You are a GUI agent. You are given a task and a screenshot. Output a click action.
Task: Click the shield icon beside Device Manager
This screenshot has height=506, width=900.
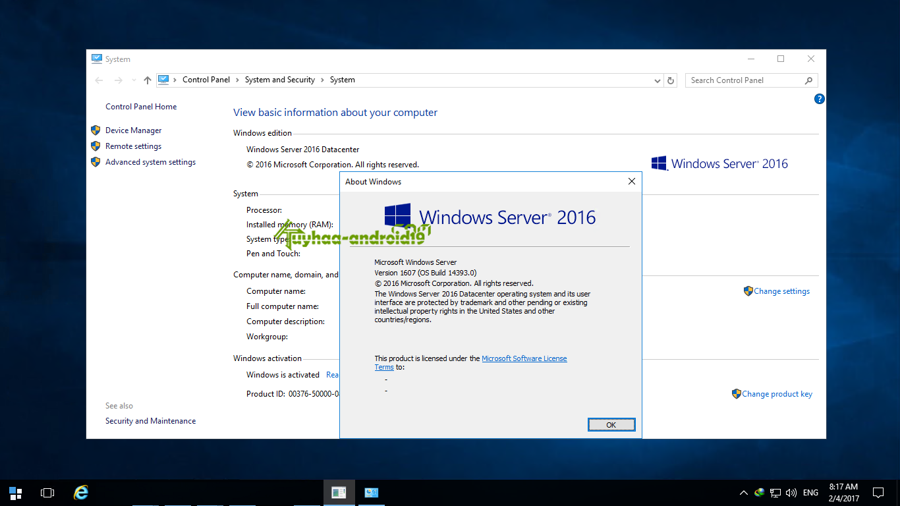point(96,130)
